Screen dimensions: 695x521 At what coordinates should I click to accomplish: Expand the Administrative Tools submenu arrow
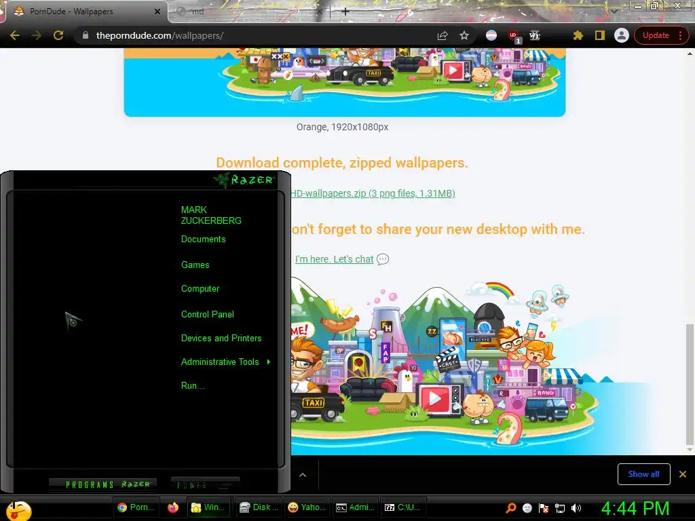[x=268, y=362]
